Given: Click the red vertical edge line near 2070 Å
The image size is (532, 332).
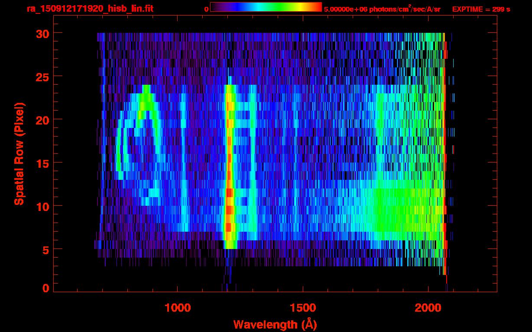Looking at the screenshot, I should (444, 153).
